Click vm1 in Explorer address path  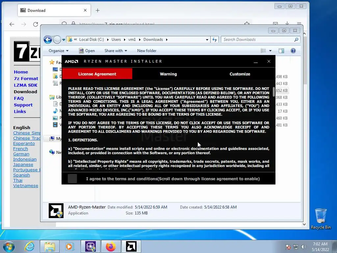point(132,40)
